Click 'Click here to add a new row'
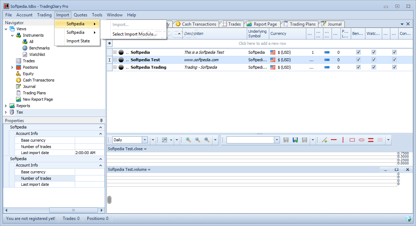The width and height of the screenshot is (416, 226). click(262, 43)
